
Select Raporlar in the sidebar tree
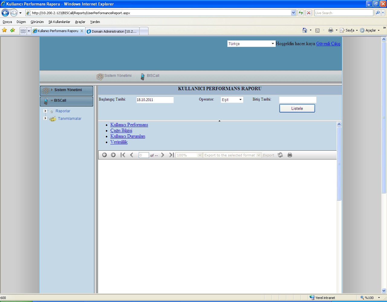(63, 111)
